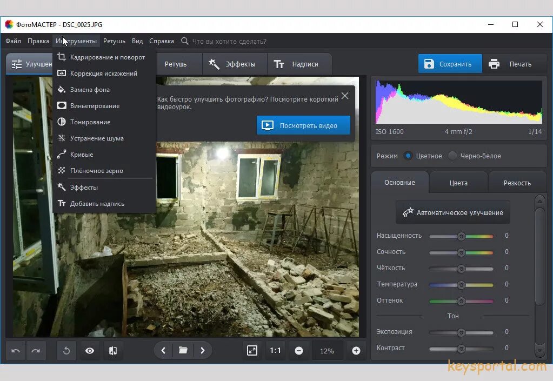Set the zoom to 1:1 scale
Image resolution: width=553 pixels, height=381 pixels.
276,351
